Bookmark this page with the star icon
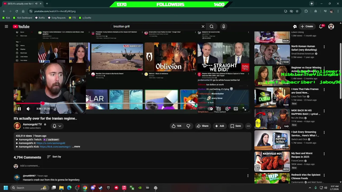The image size is (342, 192). coord(297,11)
